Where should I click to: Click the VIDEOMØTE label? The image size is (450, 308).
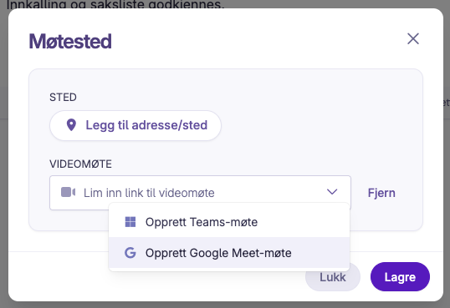point(80,164)
